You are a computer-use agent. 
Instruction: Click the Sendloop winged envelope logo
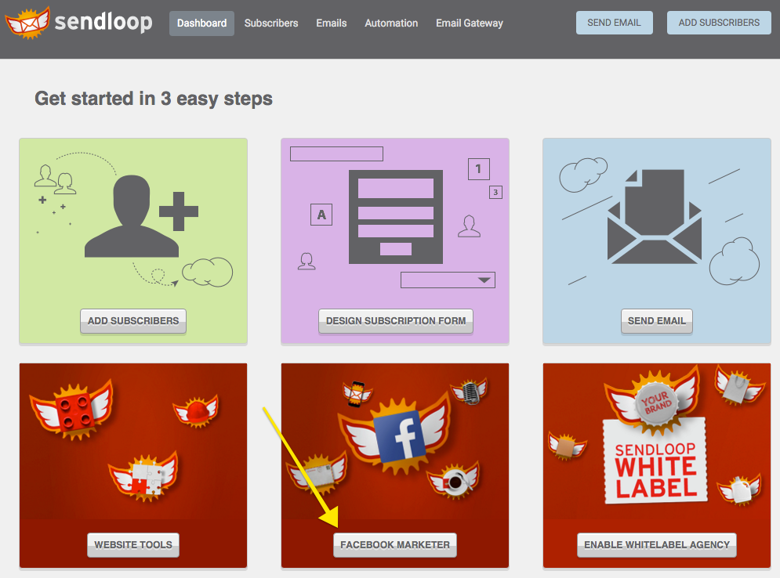tap(28, 23)
